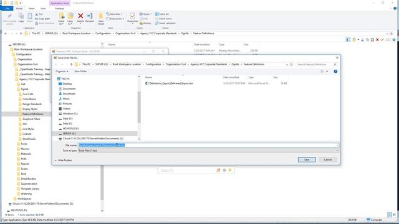Screen dimensions: 399x224
Task: Switch to the Home ribbon tab
Action: tap(19, 9)
